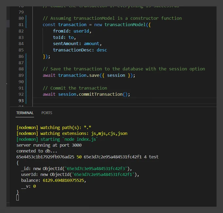Click line number 89 in the gutter
Image resolution: width=223 pixels, height=213 pixels.
coord(21,75)
